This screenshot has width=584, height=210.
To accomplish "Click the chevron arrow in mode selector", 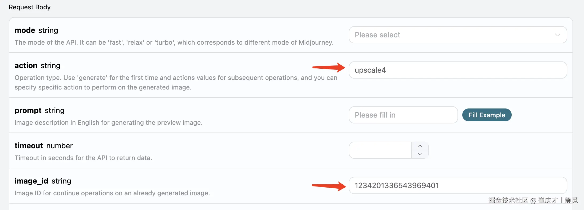I will pos(557,35).
